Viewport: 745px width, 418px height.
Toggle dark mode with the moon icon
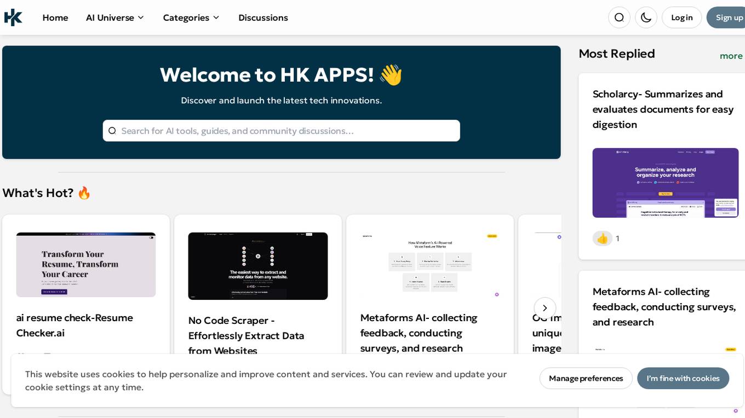(646, 18)
